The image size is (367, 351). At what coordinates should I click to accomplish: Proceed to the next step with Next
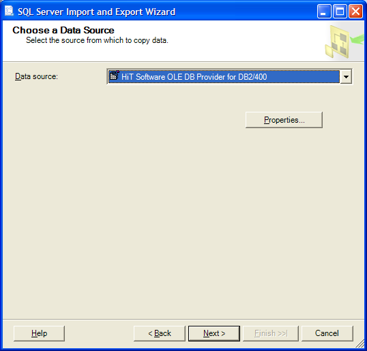[x=214, y=333]
